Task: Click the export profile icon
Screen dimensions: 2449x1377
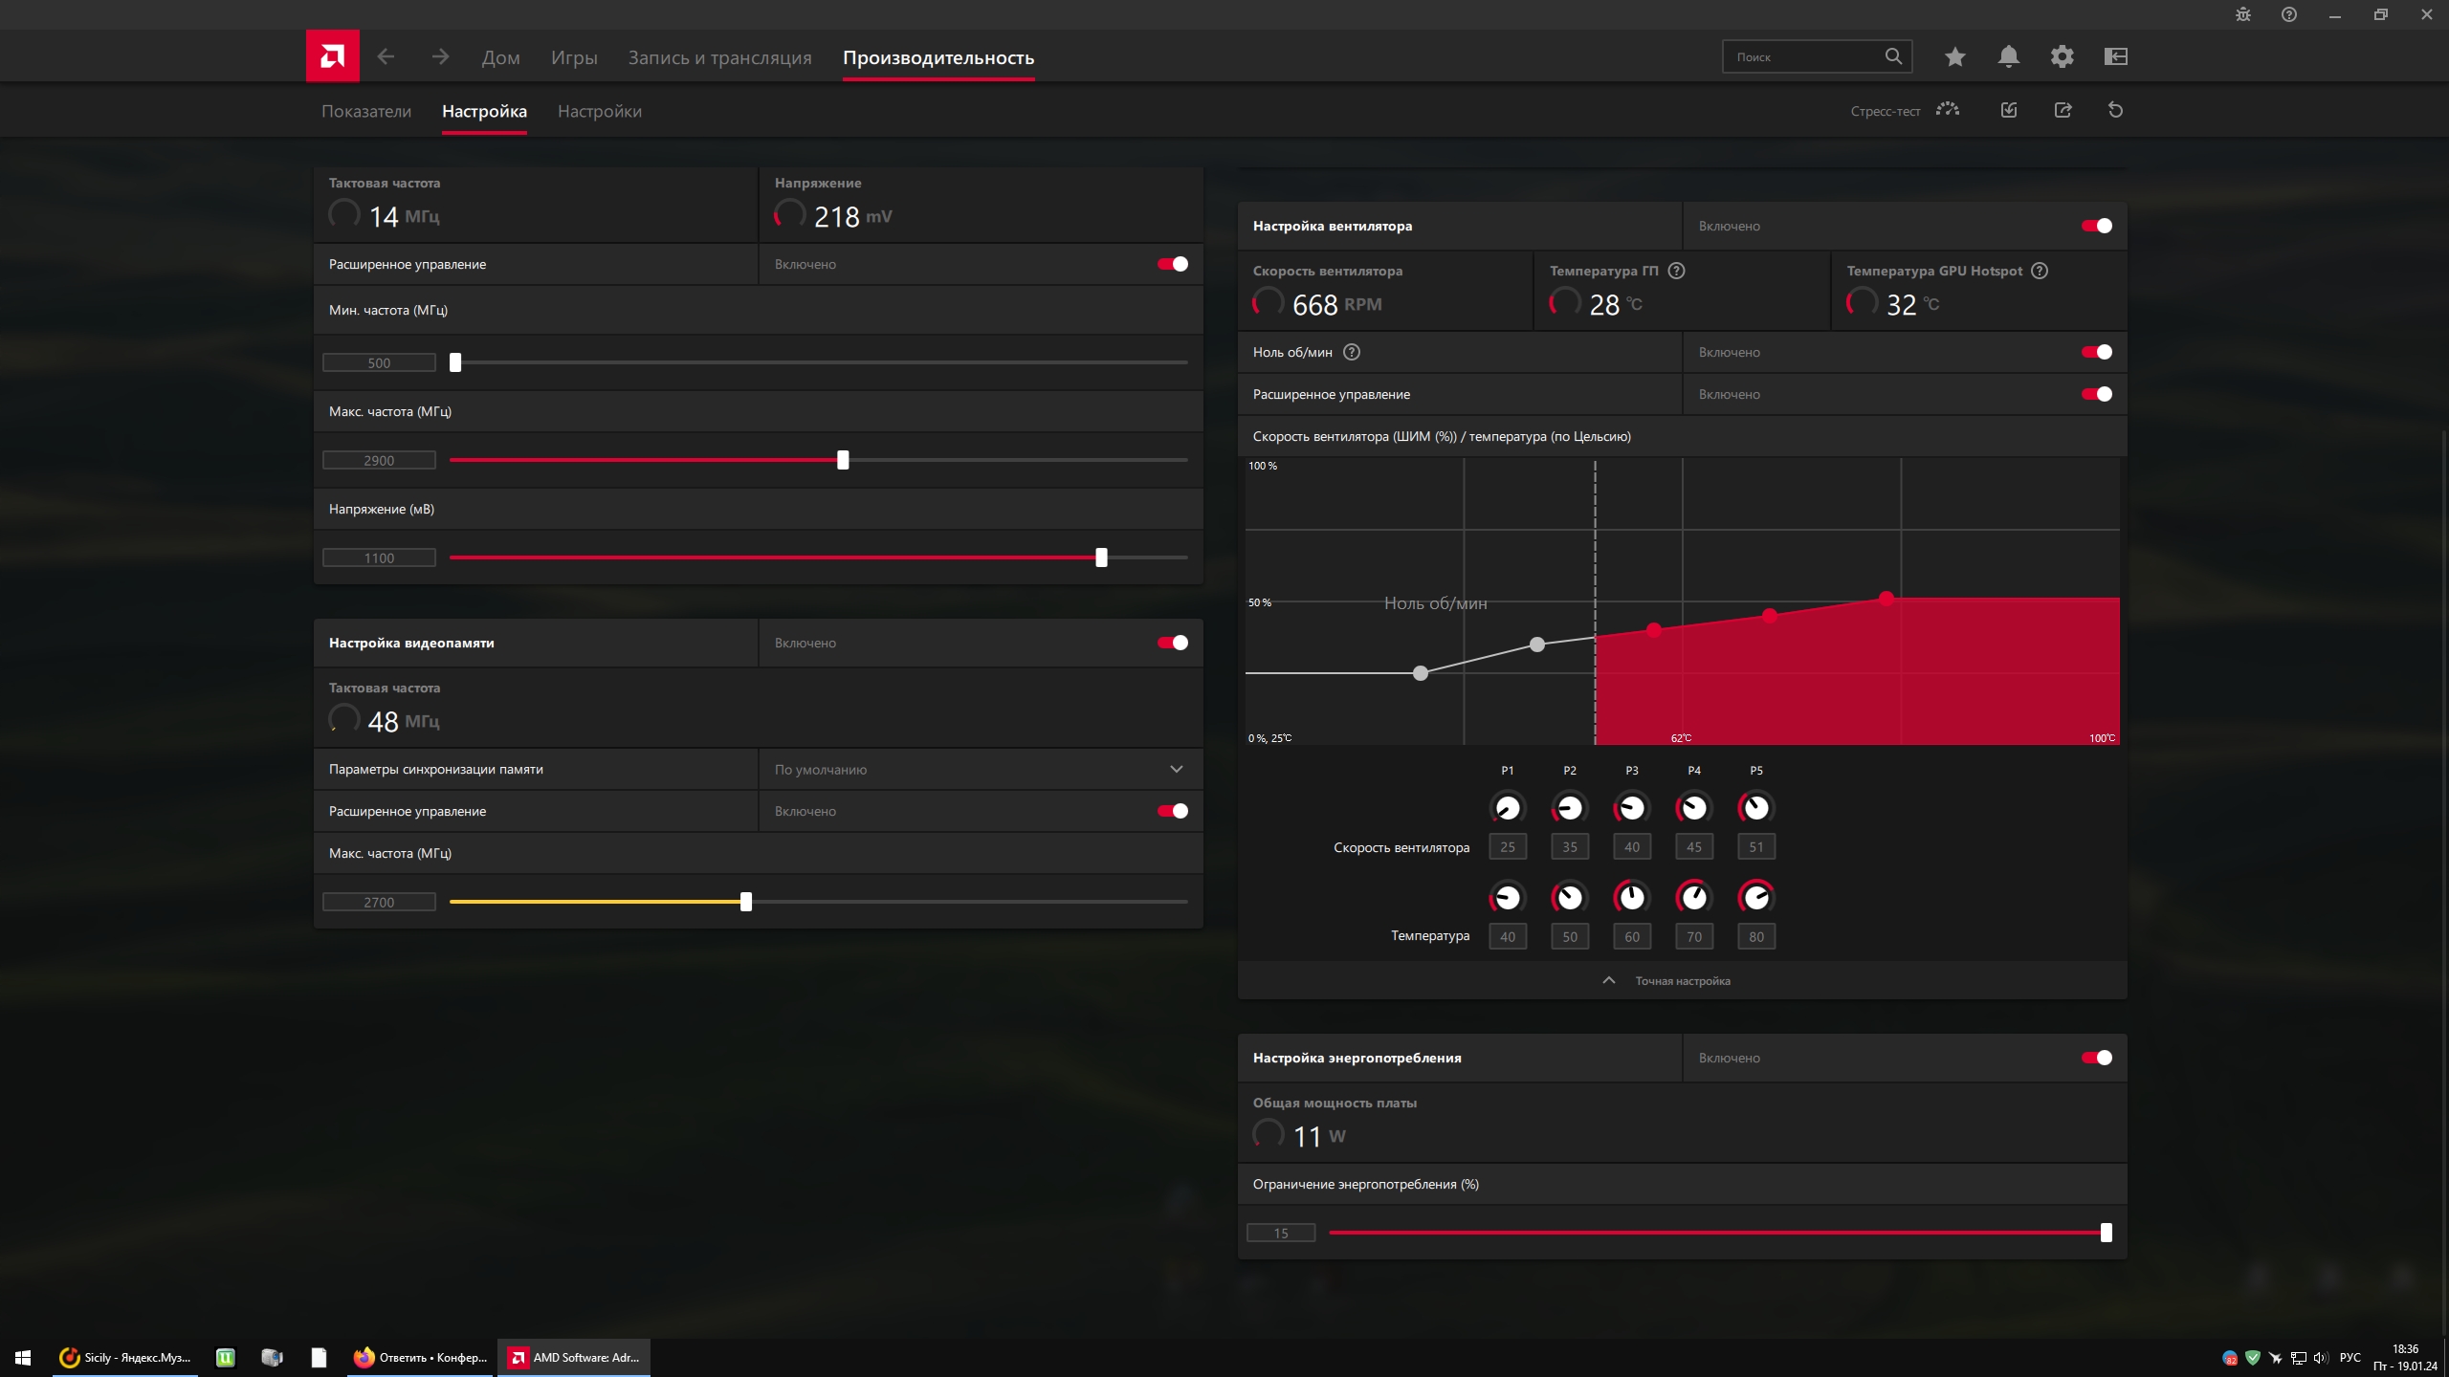Action: [x=2063, y=110]
